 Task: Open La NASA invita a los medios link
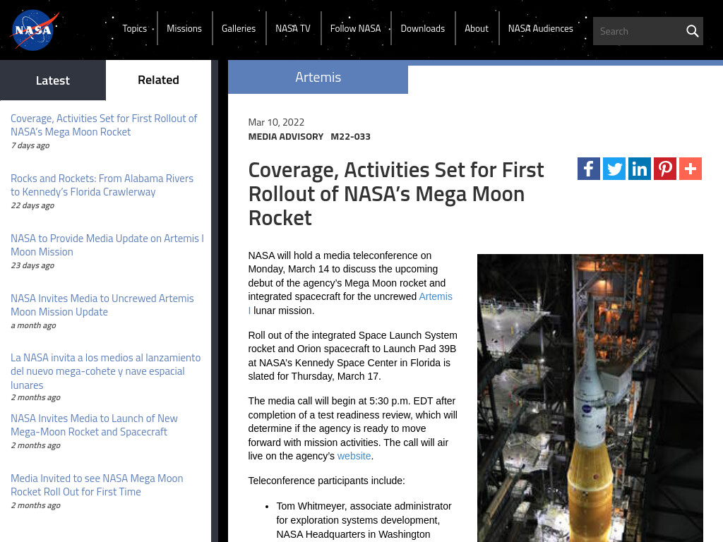pyautogui.click(x=106, y=371)
